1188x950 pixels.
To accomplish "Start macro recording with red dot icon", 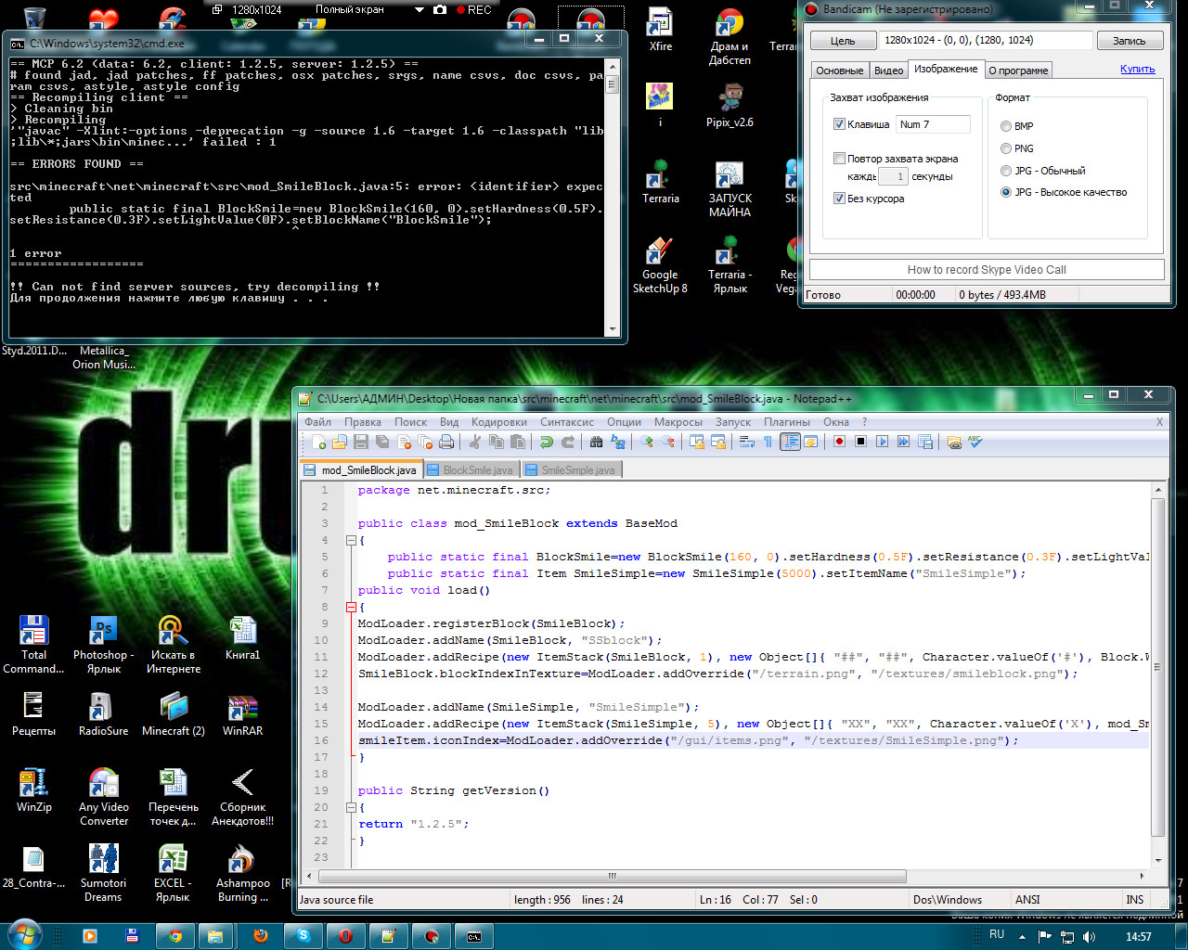I will pyautogui.click(x=839, y=443).
